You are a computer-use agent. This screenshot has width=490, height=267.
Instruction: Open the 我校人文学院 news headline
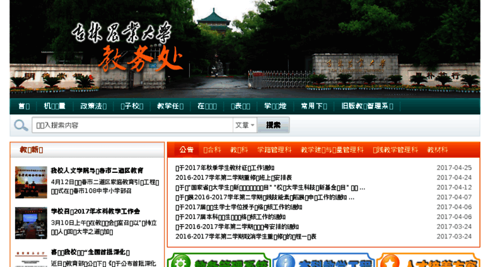pyautogui.click(x=97, y=170)
